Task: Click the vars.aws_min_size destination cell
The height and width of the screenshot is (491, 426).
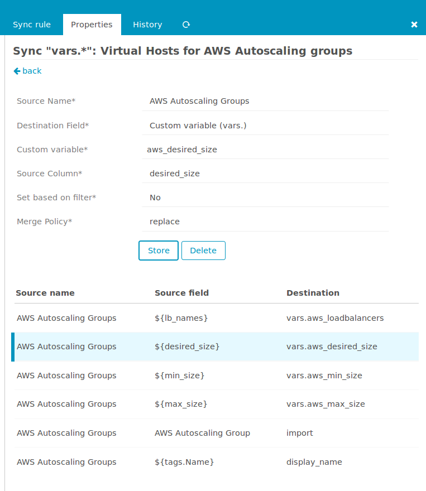Action: (x=324, y=376)
